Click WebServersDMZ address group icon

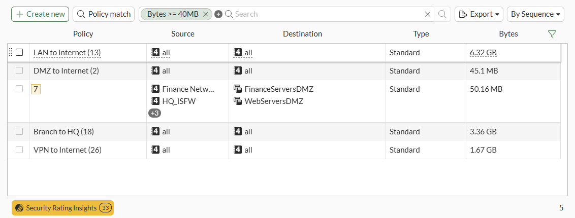click(237, 101)
